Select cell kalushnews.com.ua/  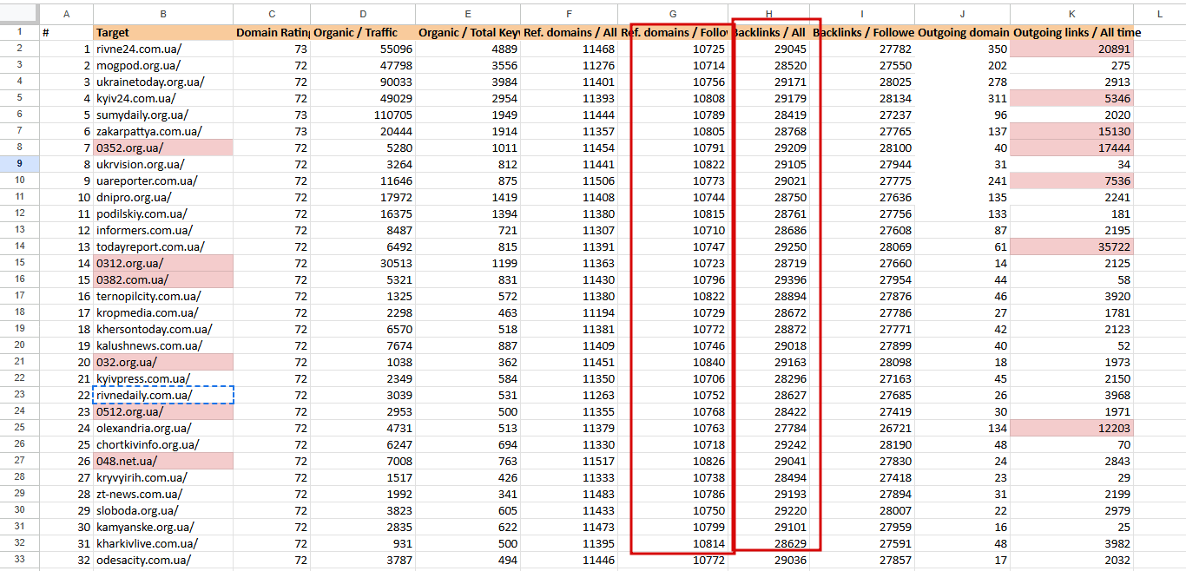pos(163,345)
